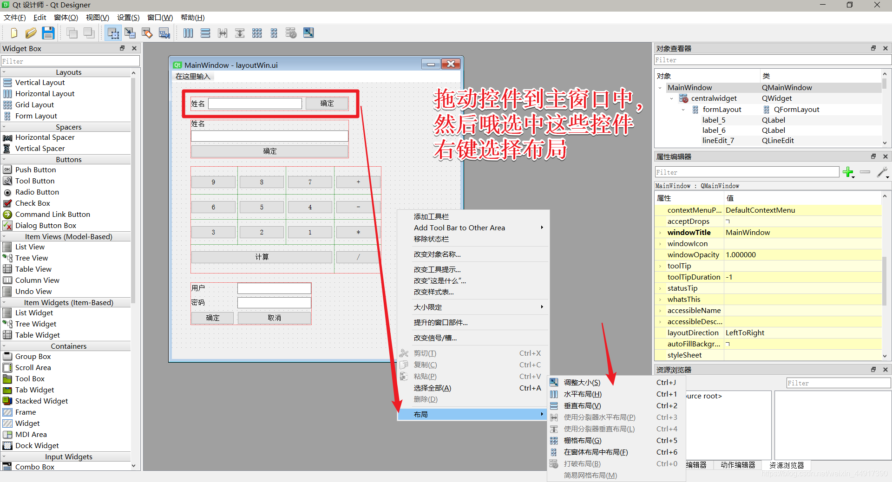Apply form layout from toolbar
Screen dimensions: 892x482
[274, 33]
